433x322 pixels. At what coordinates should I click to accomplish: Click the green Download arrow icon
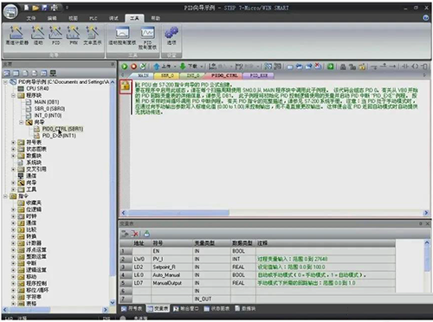click(x=183, y=67)
